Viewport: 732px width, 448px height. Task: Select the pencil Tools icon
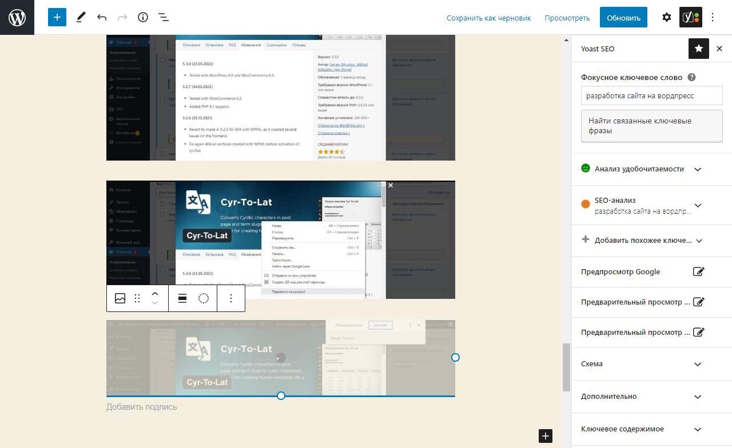point(81,17)
